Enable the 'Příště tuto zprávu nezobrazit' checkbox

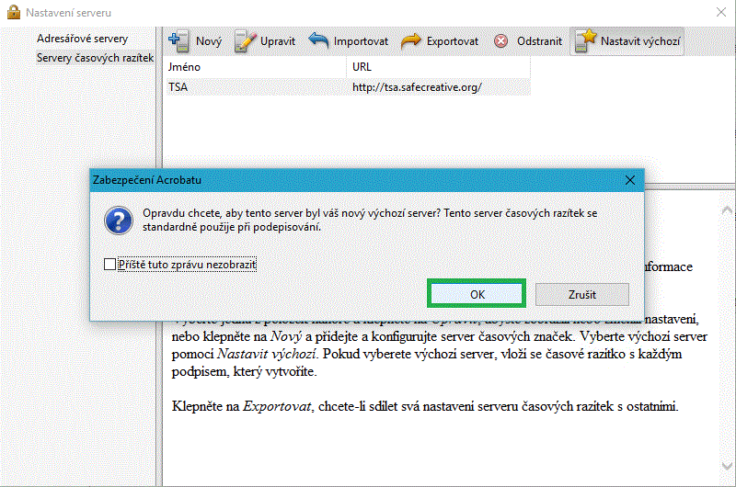110,265
